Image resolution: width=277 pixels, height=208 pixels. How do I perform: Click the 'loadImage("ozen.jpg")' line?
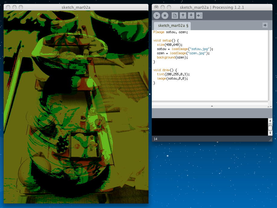(183, 53)
